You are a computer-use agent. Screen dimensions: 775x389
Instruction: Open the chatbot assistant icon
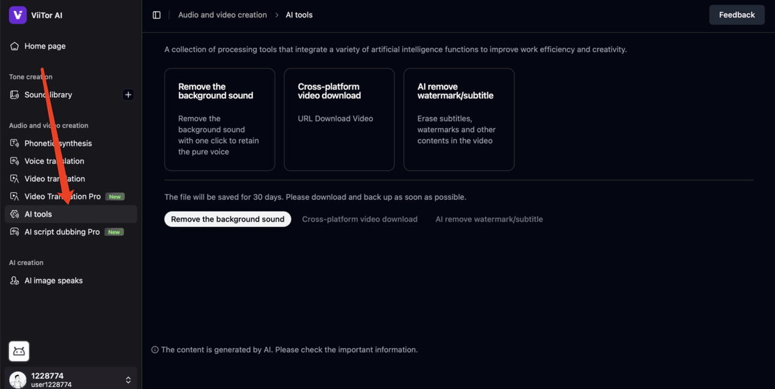(x=19, y=351)
